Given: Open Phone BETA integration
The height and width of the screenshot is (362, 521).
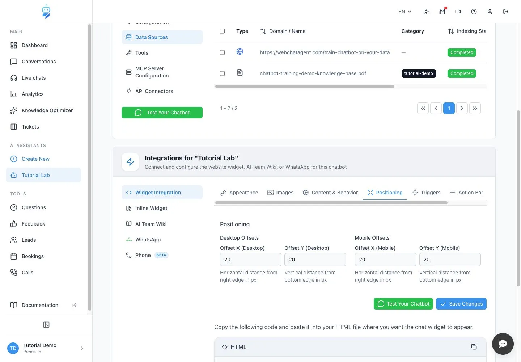Looking at the screenshot, I should (162, 255).
